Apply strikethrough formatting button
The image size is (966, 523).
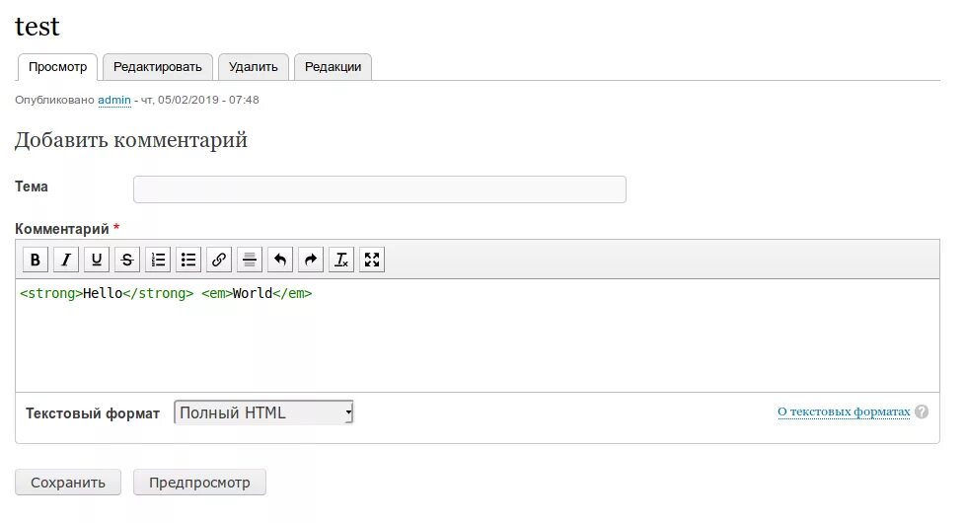(127, 260)
